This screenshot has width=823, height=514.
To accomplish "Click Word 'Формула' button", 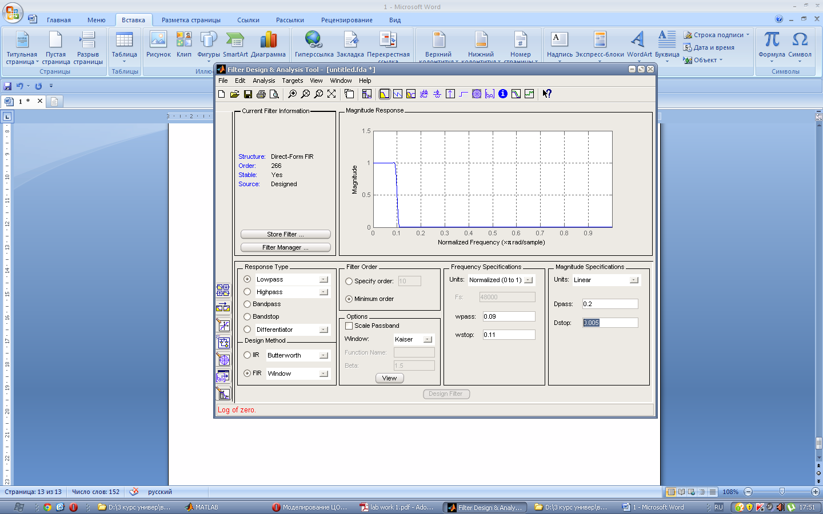I will [772, 46].
